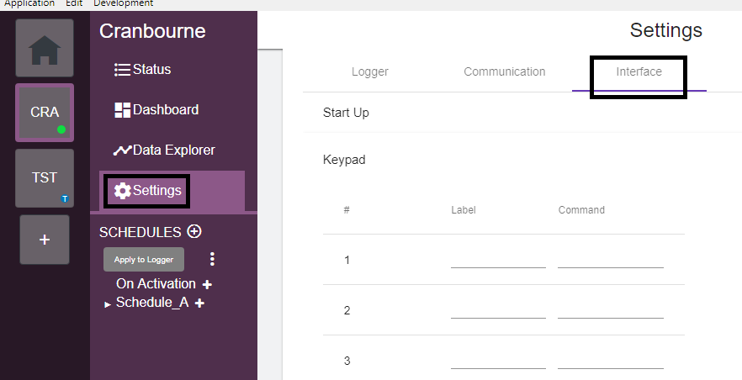Image resolution: width=742 pixels, height=380 pixels.
Task: Select the CRA logger tile
Action: (x=45, y=112)
